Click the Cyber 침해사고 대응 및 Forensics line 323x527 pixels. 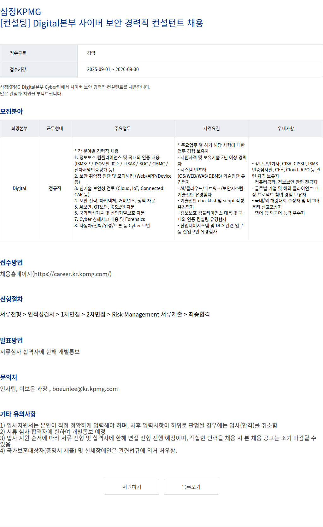tap(110, 219)
